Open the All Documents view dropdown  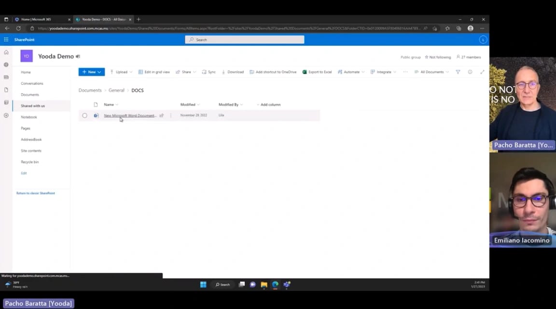431,72
